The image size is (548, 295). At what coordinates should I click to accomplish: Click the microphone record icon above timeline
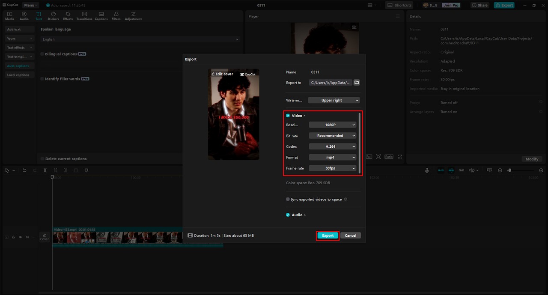(427, 170)
